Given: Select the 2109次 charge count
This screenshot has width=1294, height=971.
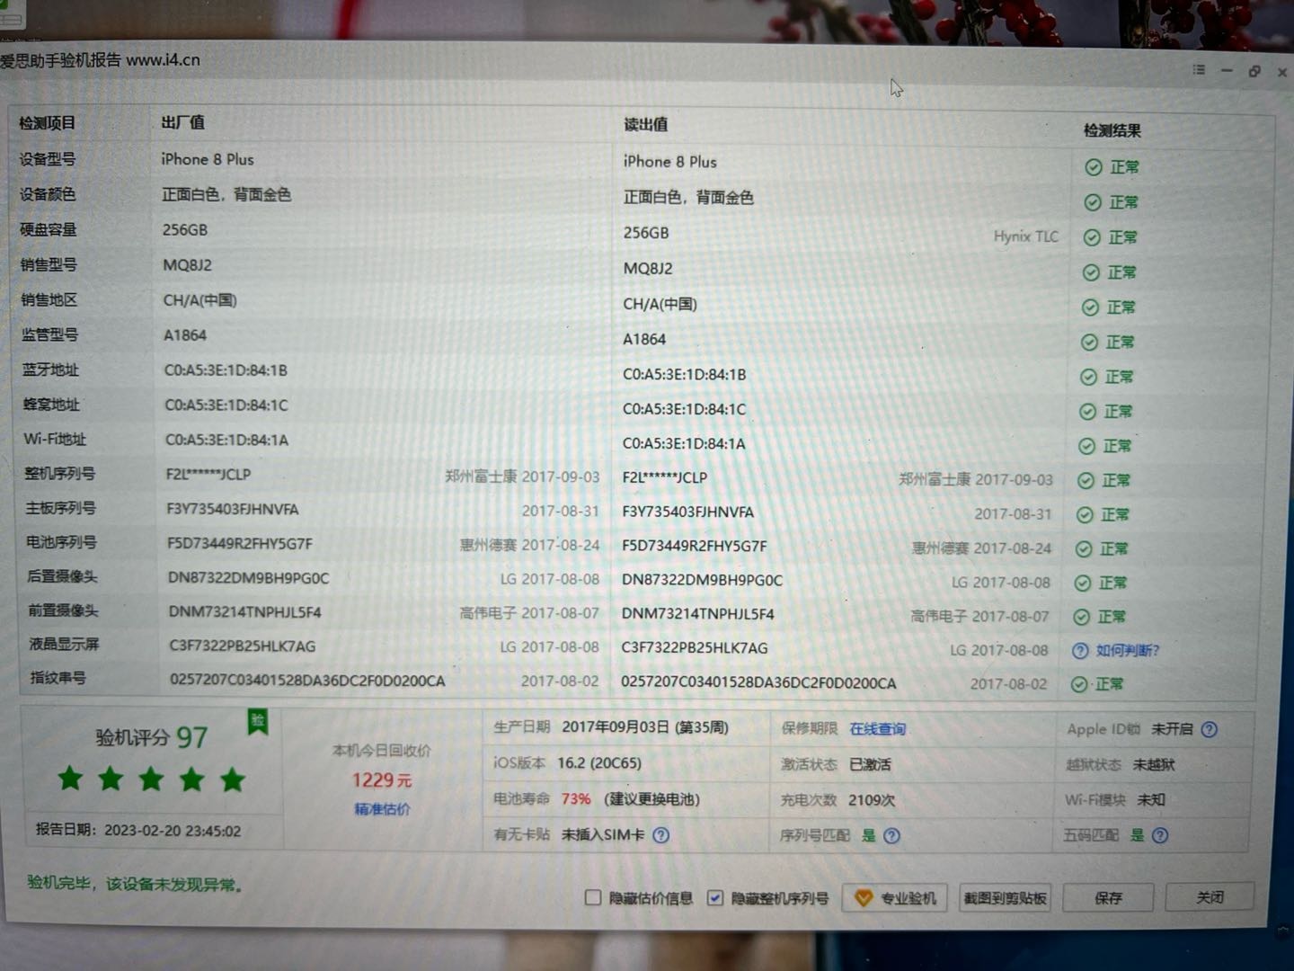Looking at the screenshot, I should tap(872, 800).
